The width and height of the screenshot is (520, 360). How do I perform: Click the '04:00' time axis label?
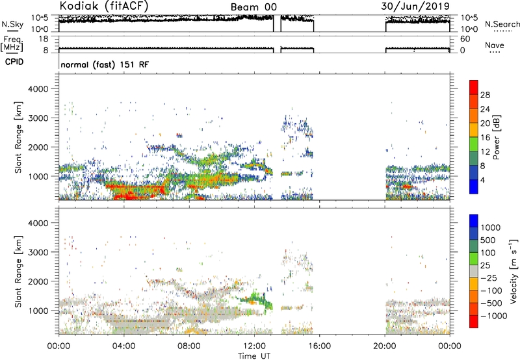click(124, 346)
